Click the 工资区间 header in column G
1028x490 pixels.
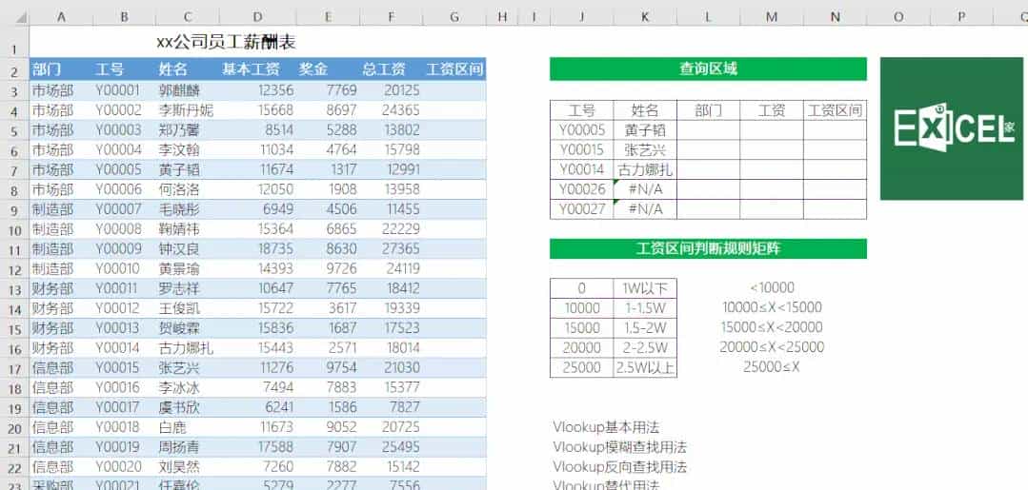pos(454,69)
